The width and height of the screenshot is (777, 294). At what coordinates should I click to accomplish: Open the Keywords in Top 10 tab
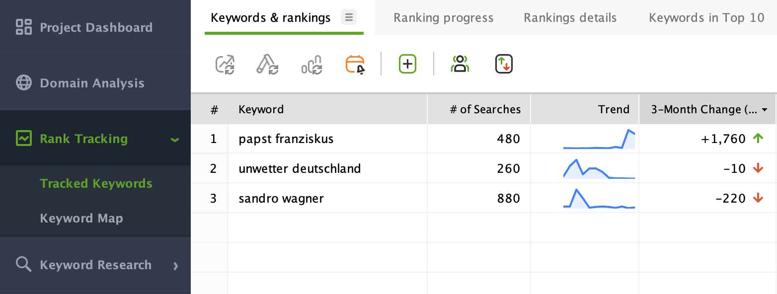(706, 18)
